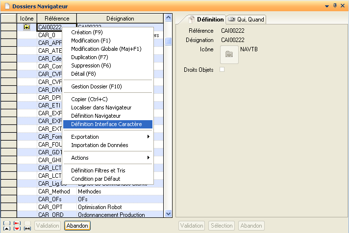
Task: Select Définition Interface Caractère menu entry
Action: point(106,124)
